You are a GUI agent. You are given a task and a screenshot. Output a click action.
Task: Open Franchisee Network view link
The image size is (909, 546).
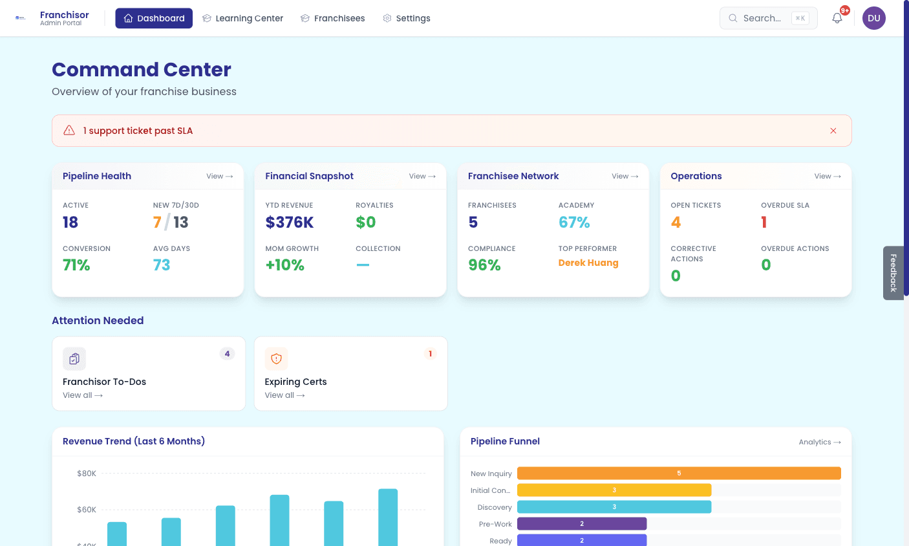(625, 176)
